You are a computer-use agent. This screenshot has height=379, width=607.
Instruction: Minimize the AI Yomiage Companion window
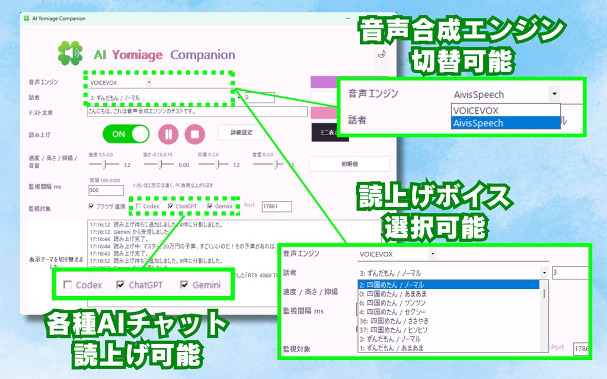tap(348, 18)
